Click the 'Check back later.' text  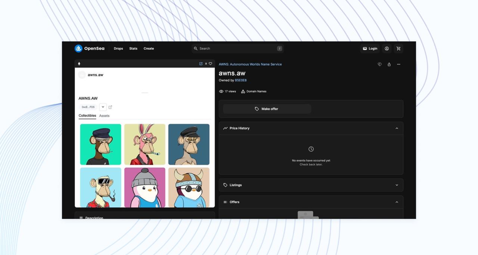(311, 165)
